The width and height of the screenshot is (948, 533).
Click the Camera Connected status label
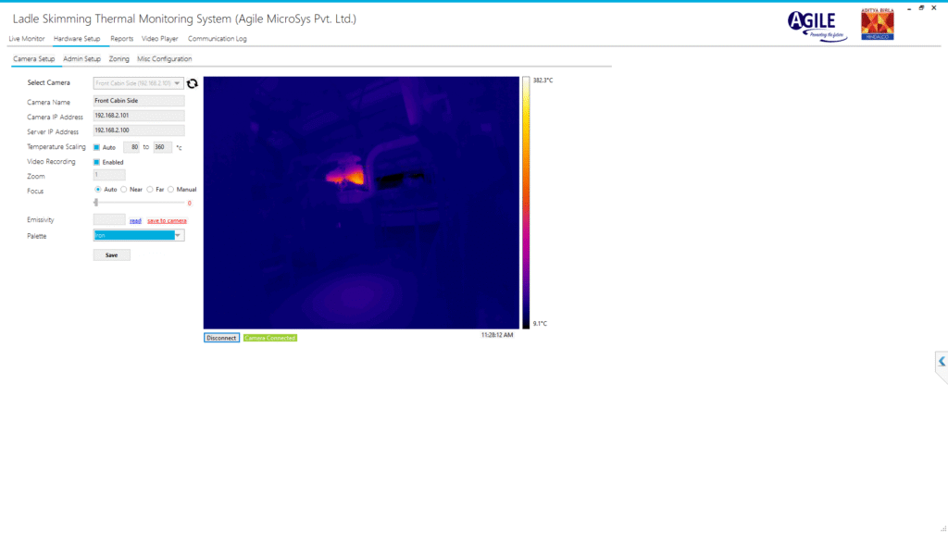[x=270, y=338]
